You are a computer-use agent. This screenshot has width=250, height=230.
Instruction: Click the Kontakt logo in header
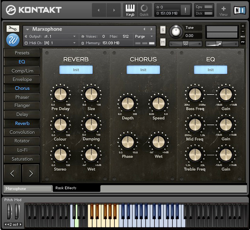tap(33, 10)
